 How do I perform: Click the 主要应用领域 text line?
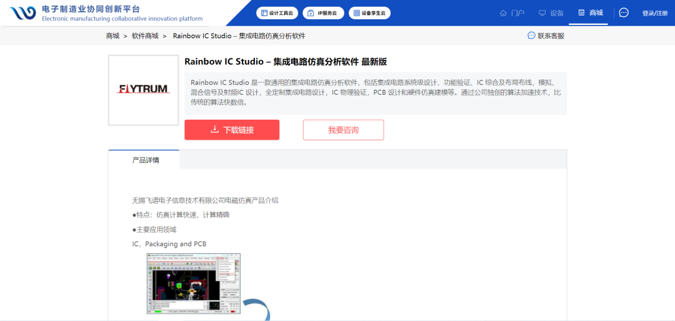click(x=154, y=229)
